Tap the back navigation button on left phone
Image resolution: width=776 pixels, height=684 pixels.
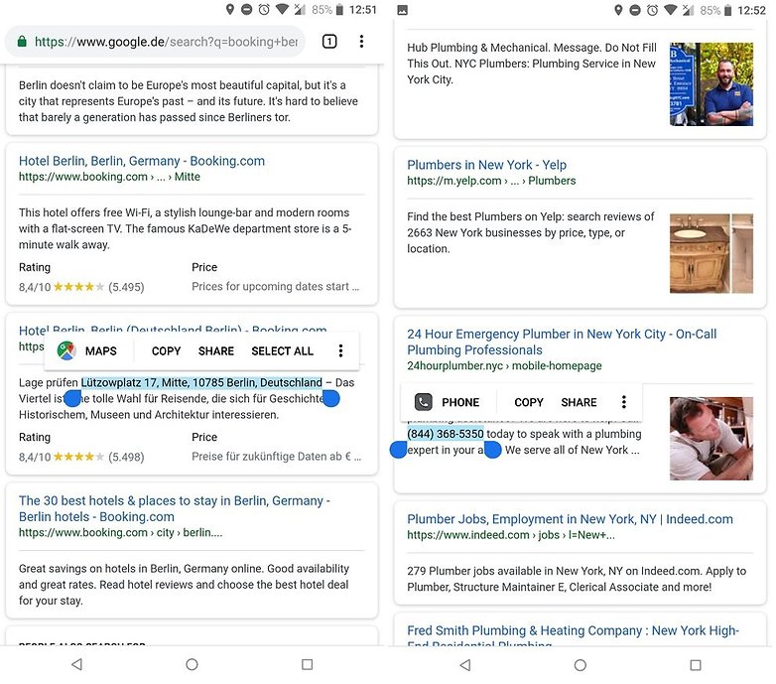[76, 664]
